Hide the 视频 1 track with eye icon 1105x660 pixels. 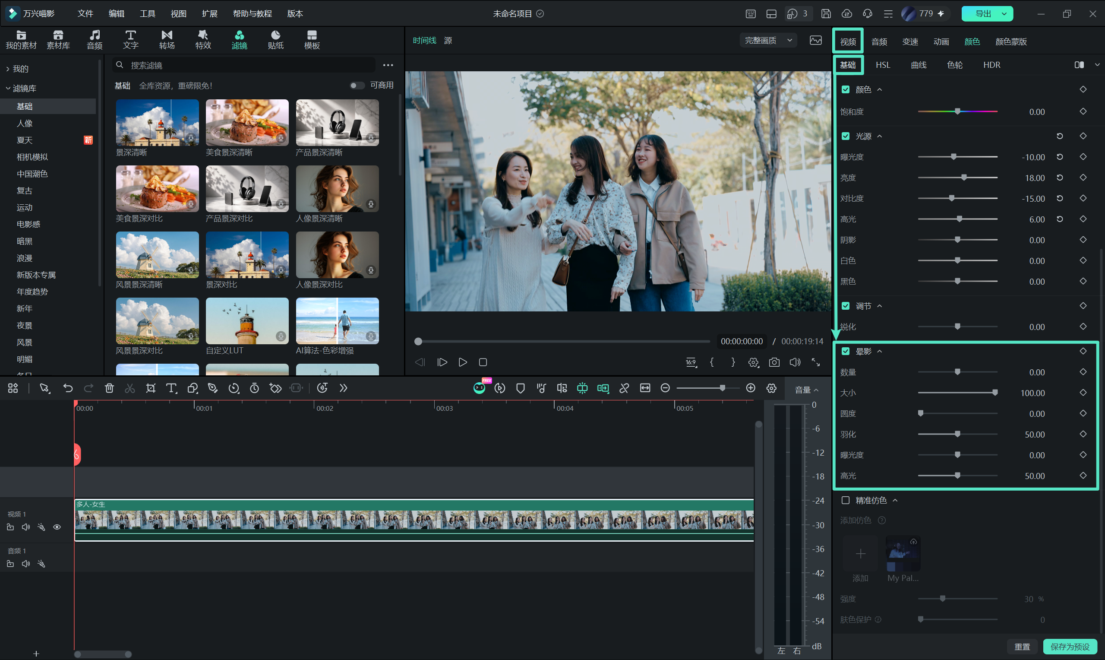point(57,527)
